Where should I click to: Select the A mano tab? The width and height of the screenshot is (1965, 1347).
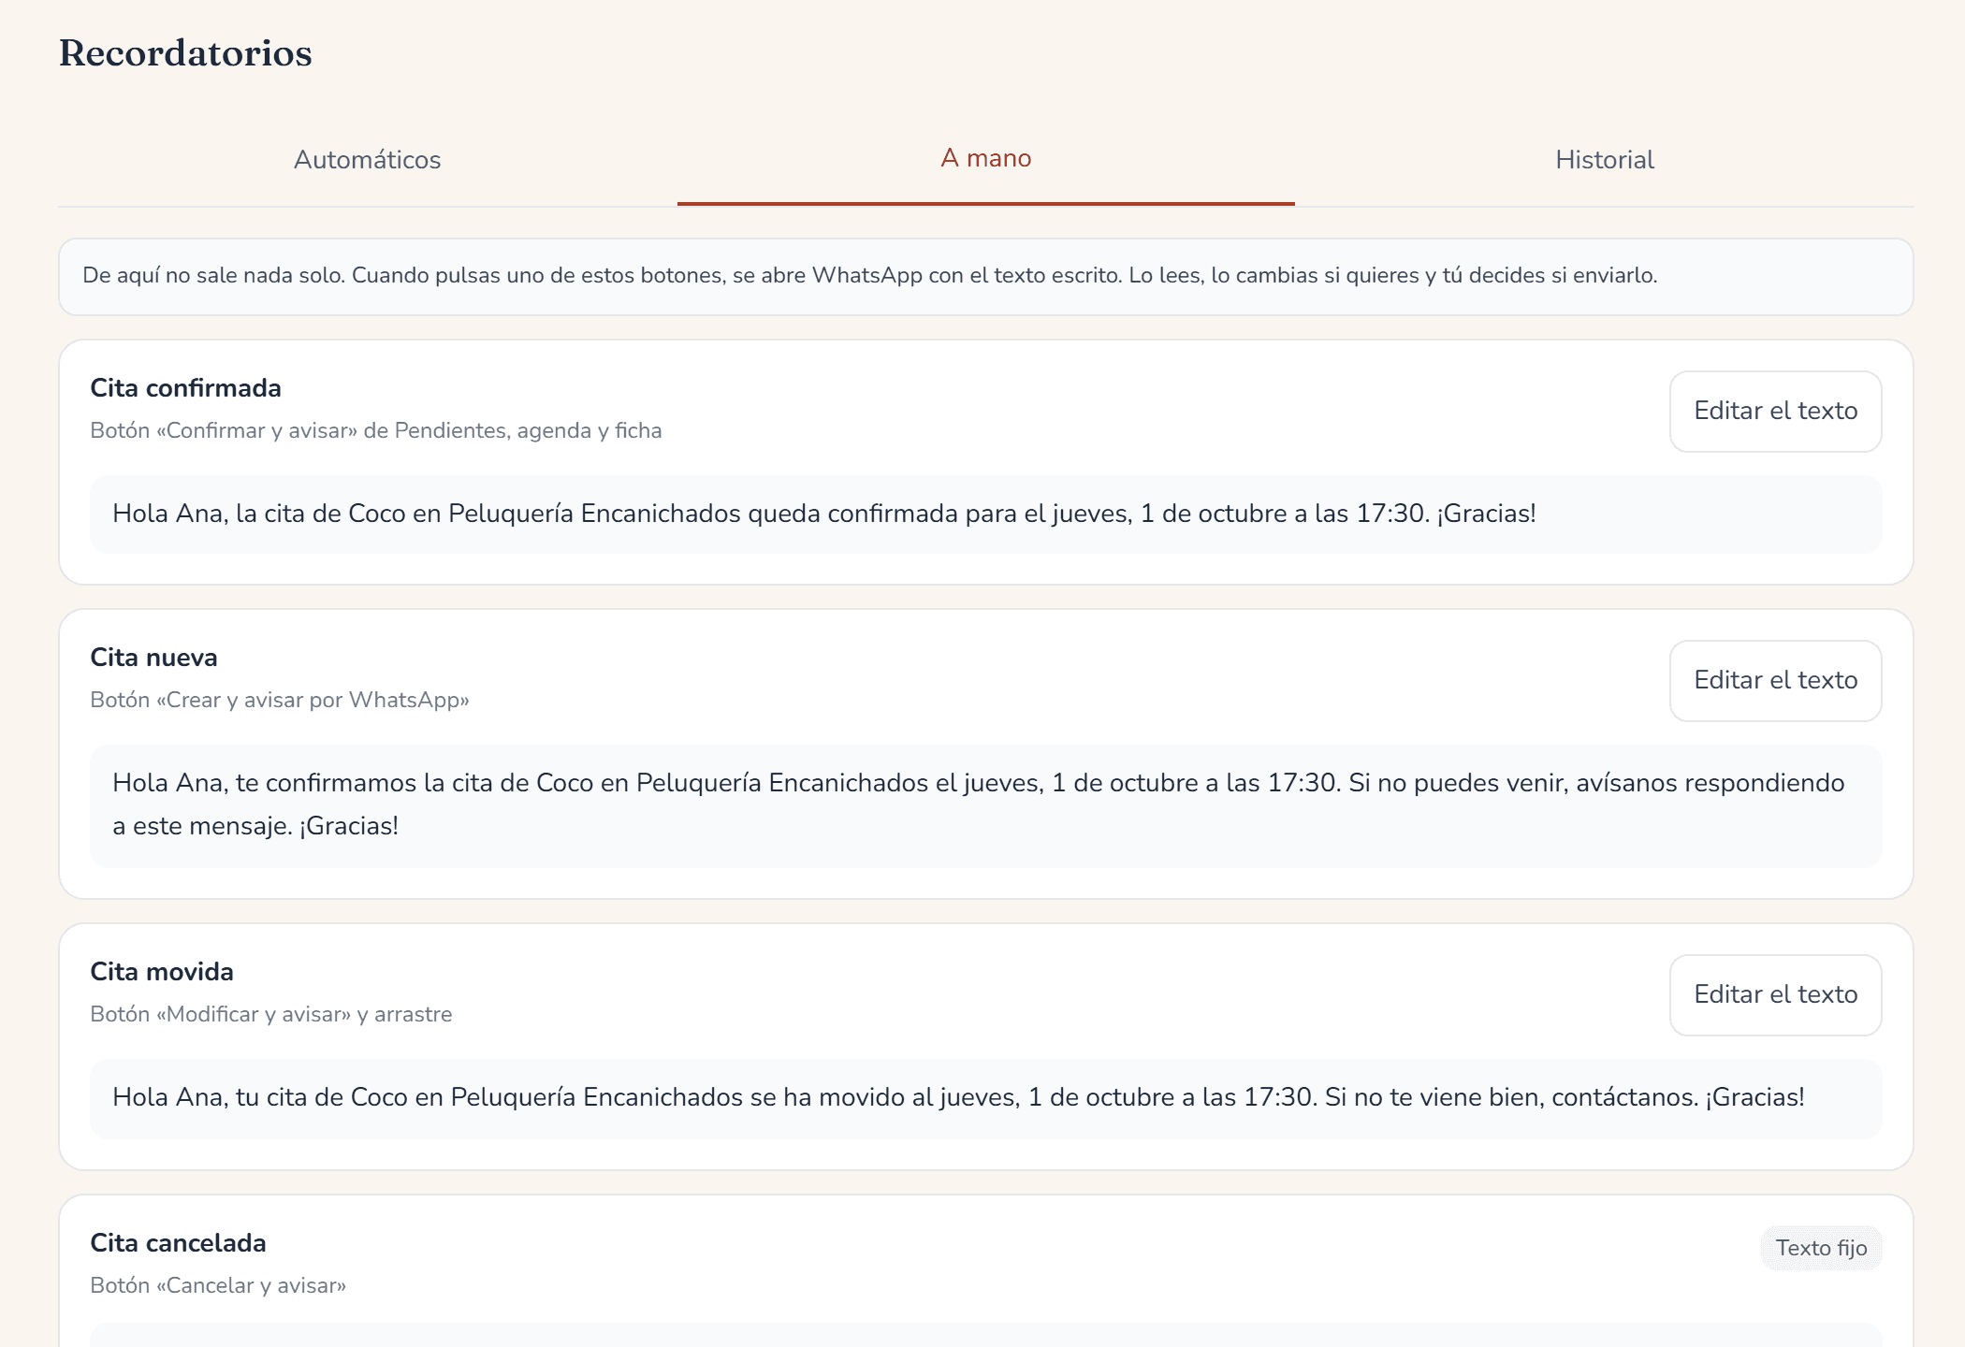pyautogui.click(x=986, y=159)
